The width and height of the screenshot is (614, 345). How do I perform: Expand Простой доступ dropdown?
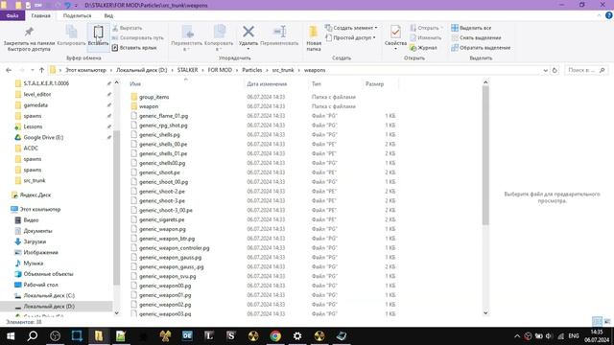click(350, 38)
